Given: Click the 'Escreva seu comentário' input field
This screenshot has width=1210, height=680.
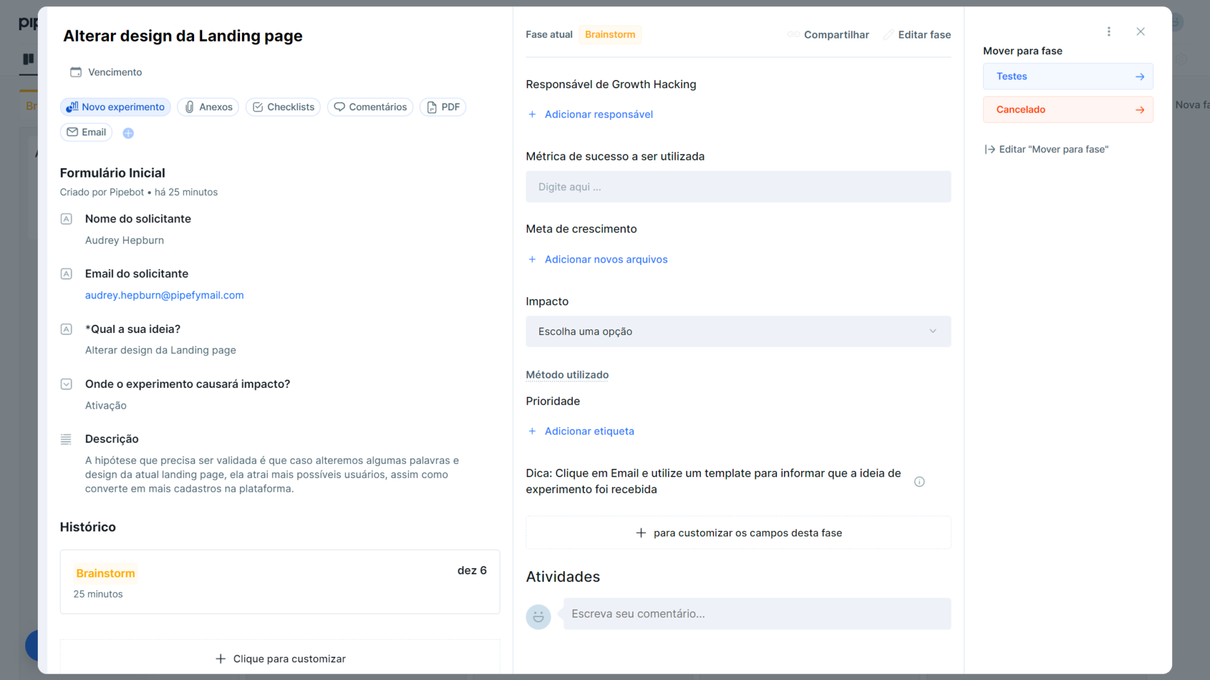Looking at the screenshot, I should pyautogui.click(x=756, y=613).
